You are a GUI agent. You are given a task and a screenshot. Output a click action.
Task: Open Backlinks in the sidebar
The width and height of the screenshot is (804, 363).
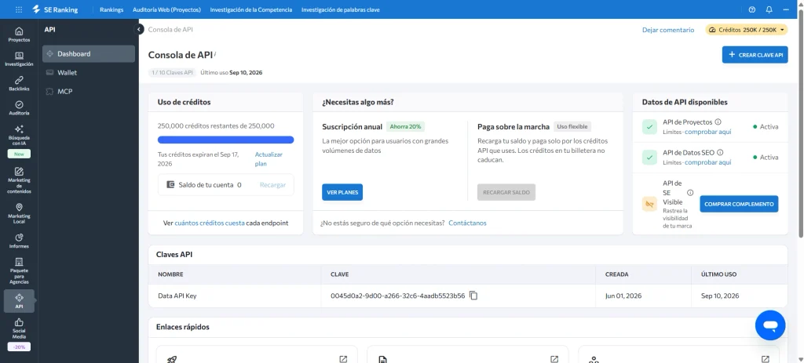[19, 83]
